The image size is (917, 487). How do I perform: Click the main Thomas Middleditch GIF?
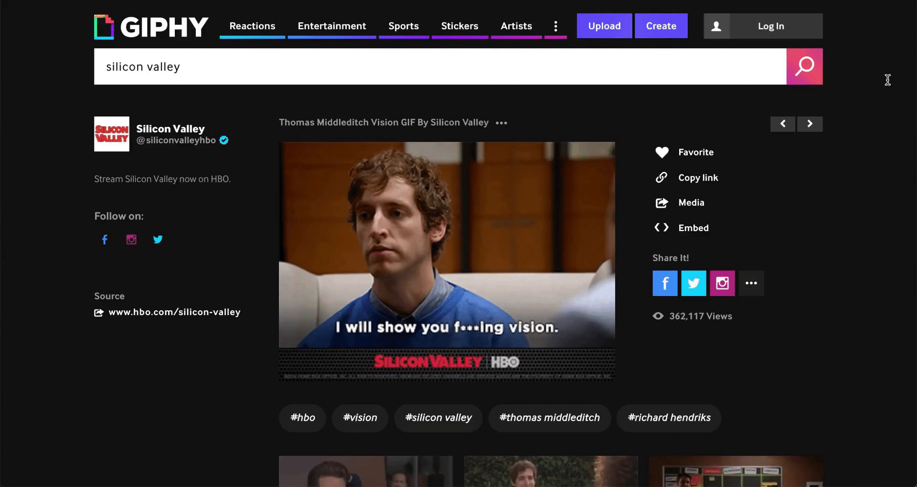pyautogui.click(x=447, y=261)
